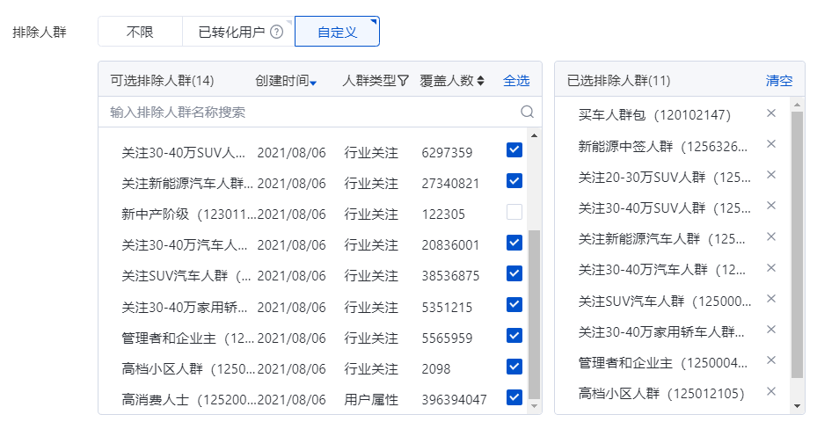Uncheck 高消费人士 row checkbox
The width and height of the screenshot is (839, 429).
pos(514,397)
